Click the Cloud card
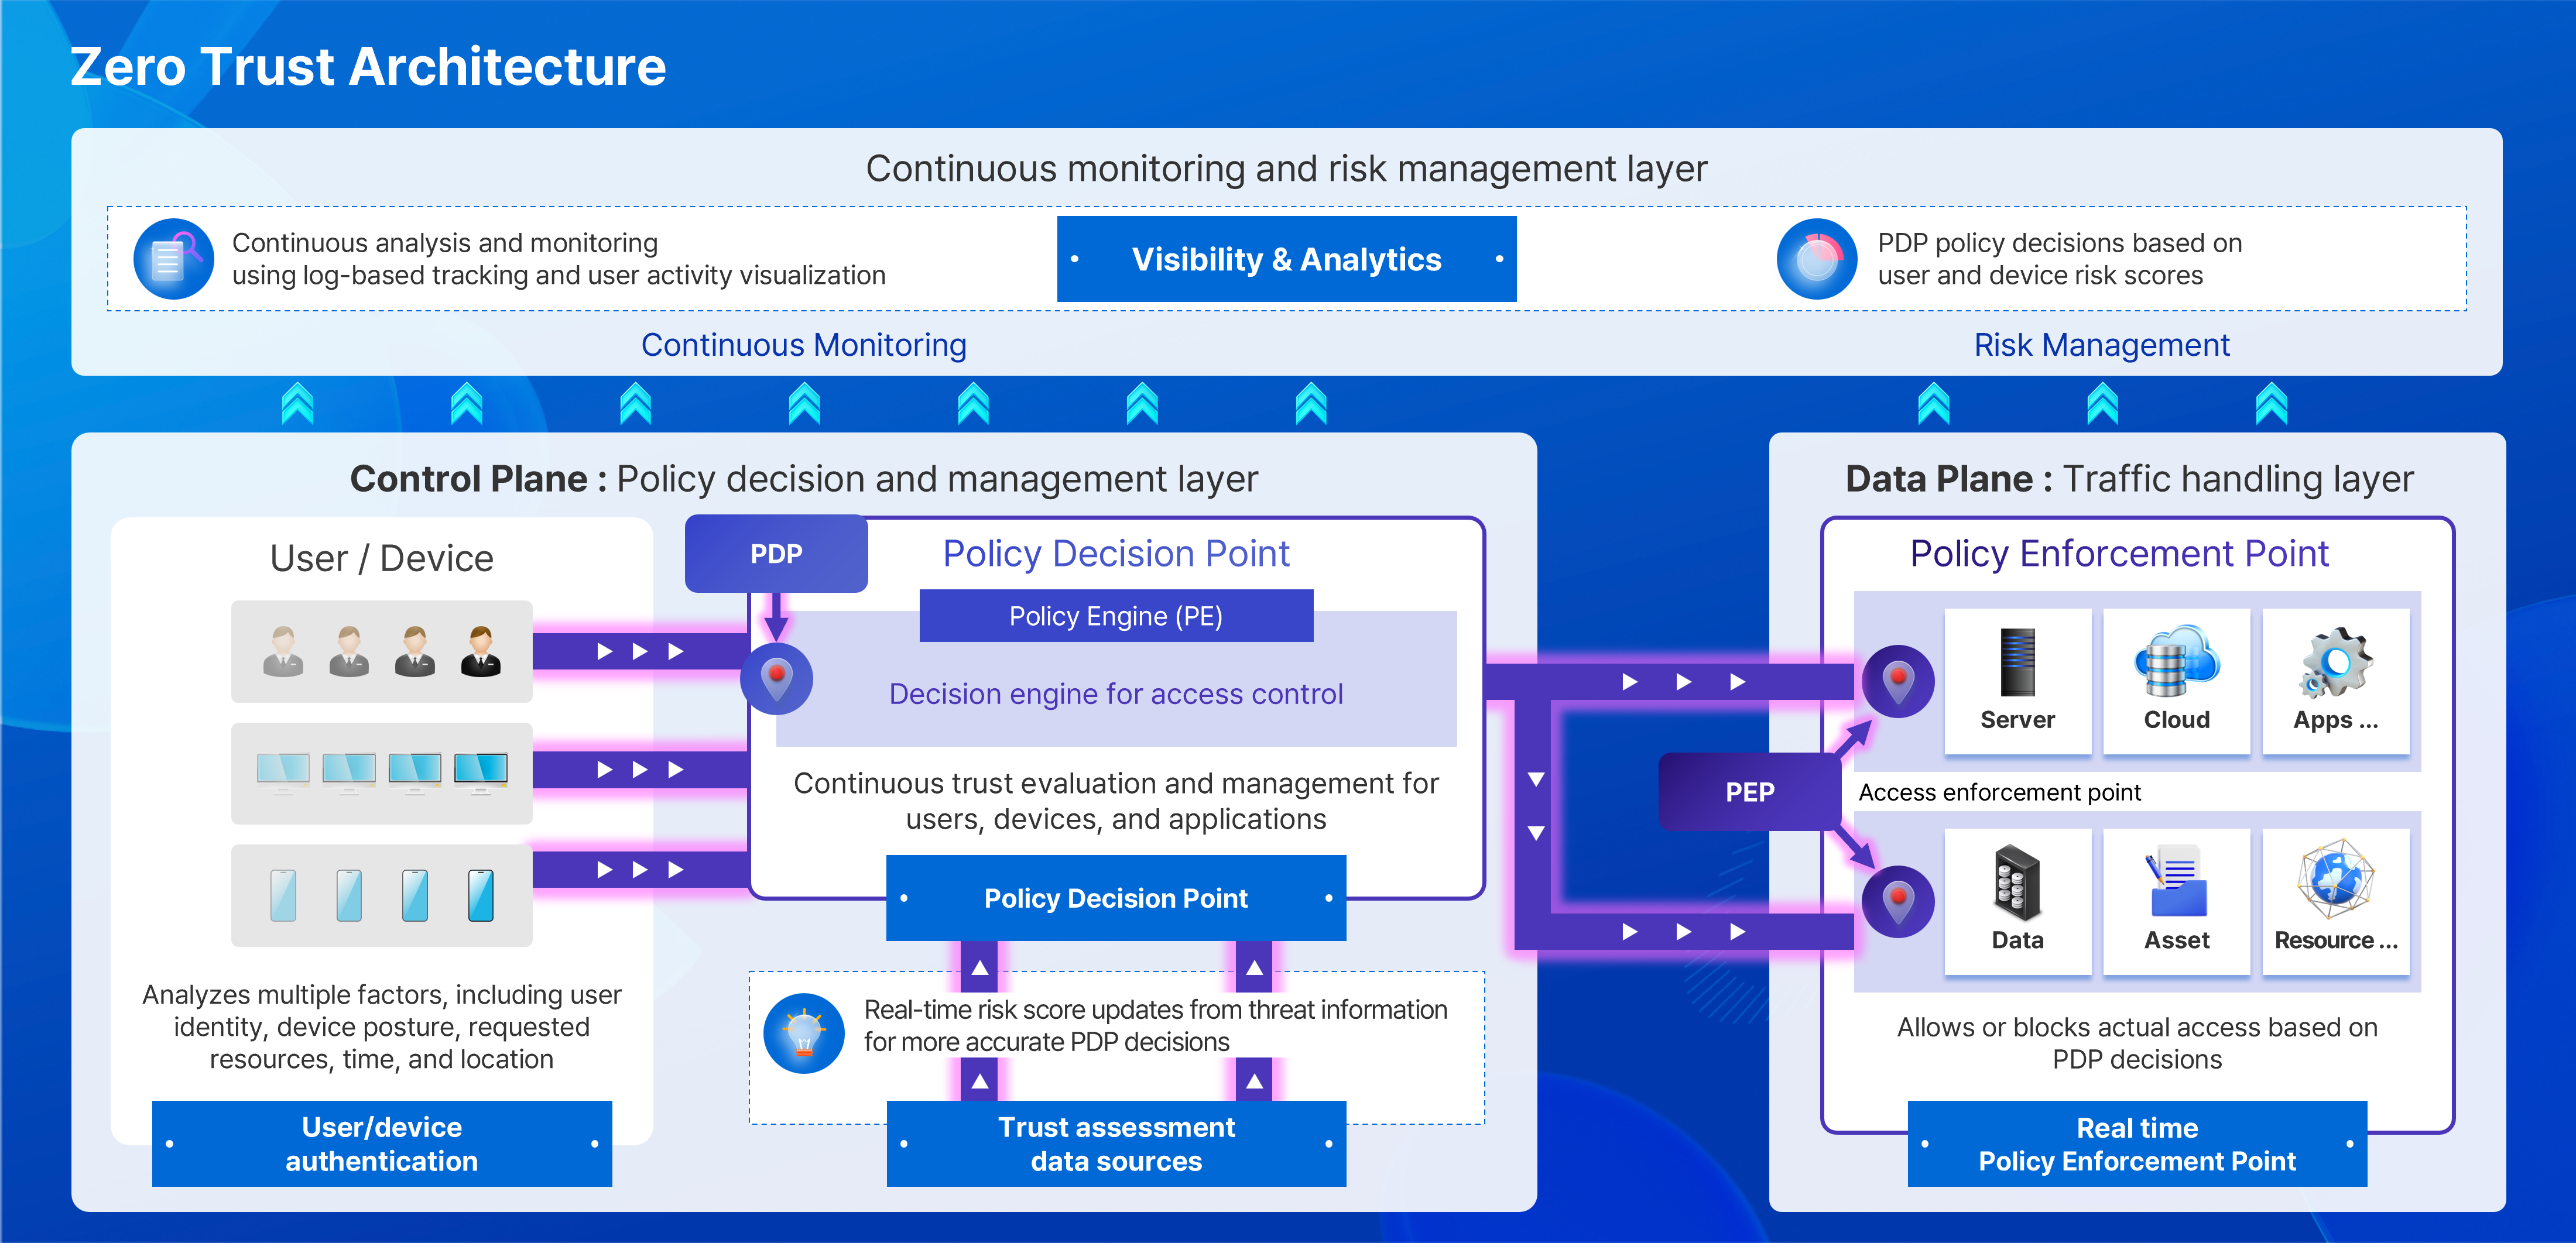This screenshot has width=2576, height=1243. pos(2177,681)
